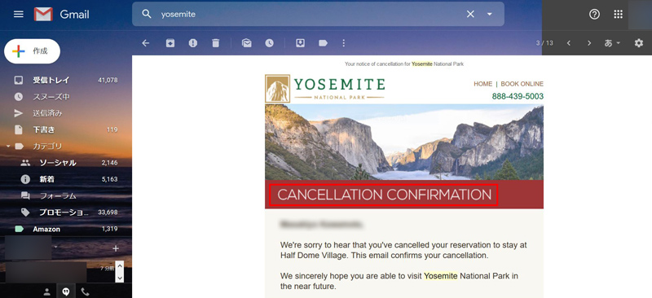Report this email as spam
The height and width of the screenshot is (298, 652).
coord(193,43)
